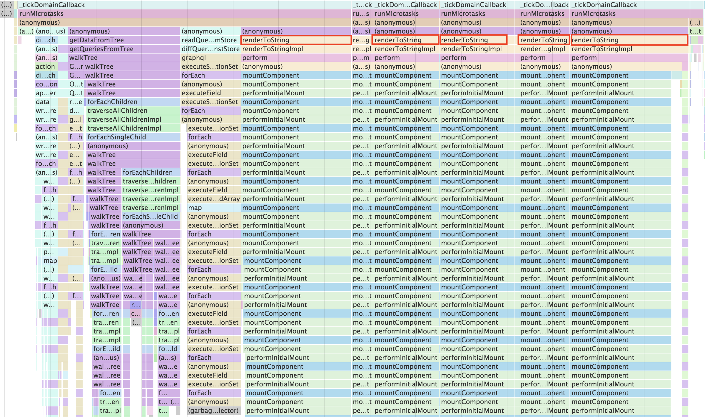Screen dimensions: 705x417
Task: Select the wide forEachChildren frame under walkTree
Action: coord(133,102)
